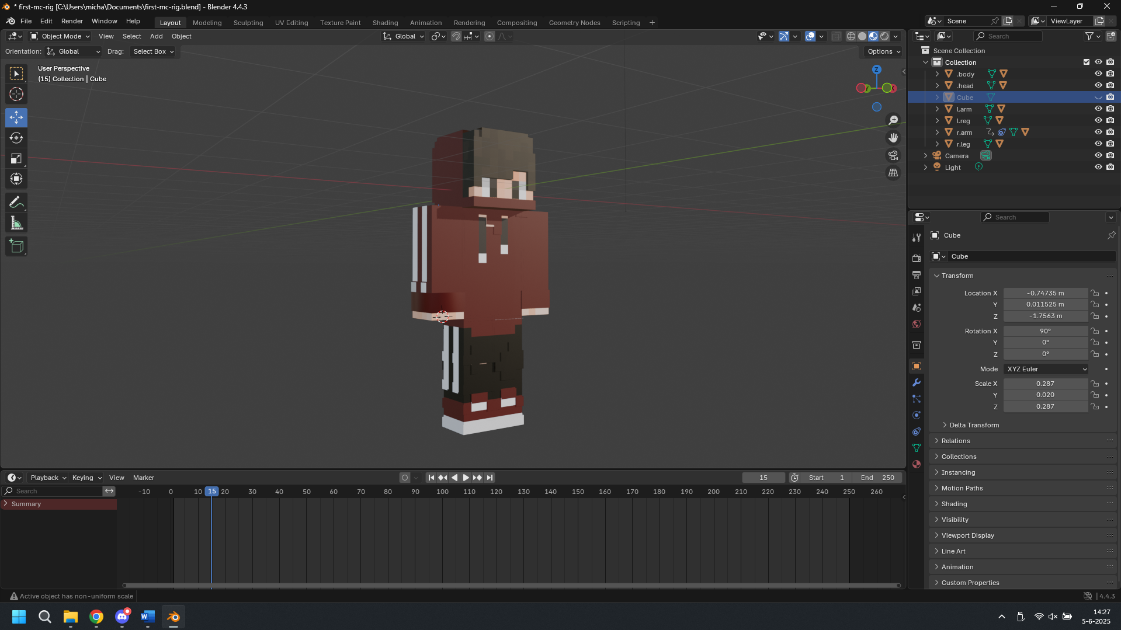
Task: Click the timeline horizontal scrollbar
Action: point(511,585)
